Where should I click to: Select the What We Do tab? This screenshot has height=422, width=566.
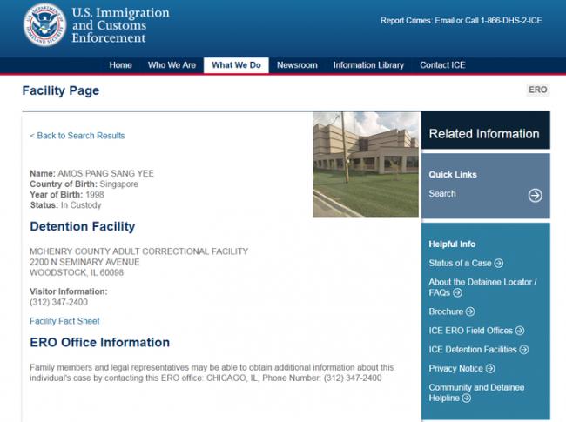tap(236, 65)
